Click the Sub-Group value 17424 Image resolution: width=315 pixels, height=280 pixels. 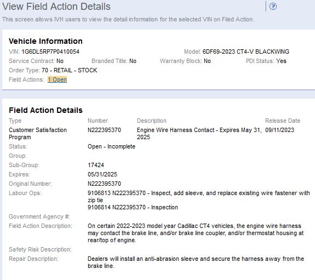[96, 165]
